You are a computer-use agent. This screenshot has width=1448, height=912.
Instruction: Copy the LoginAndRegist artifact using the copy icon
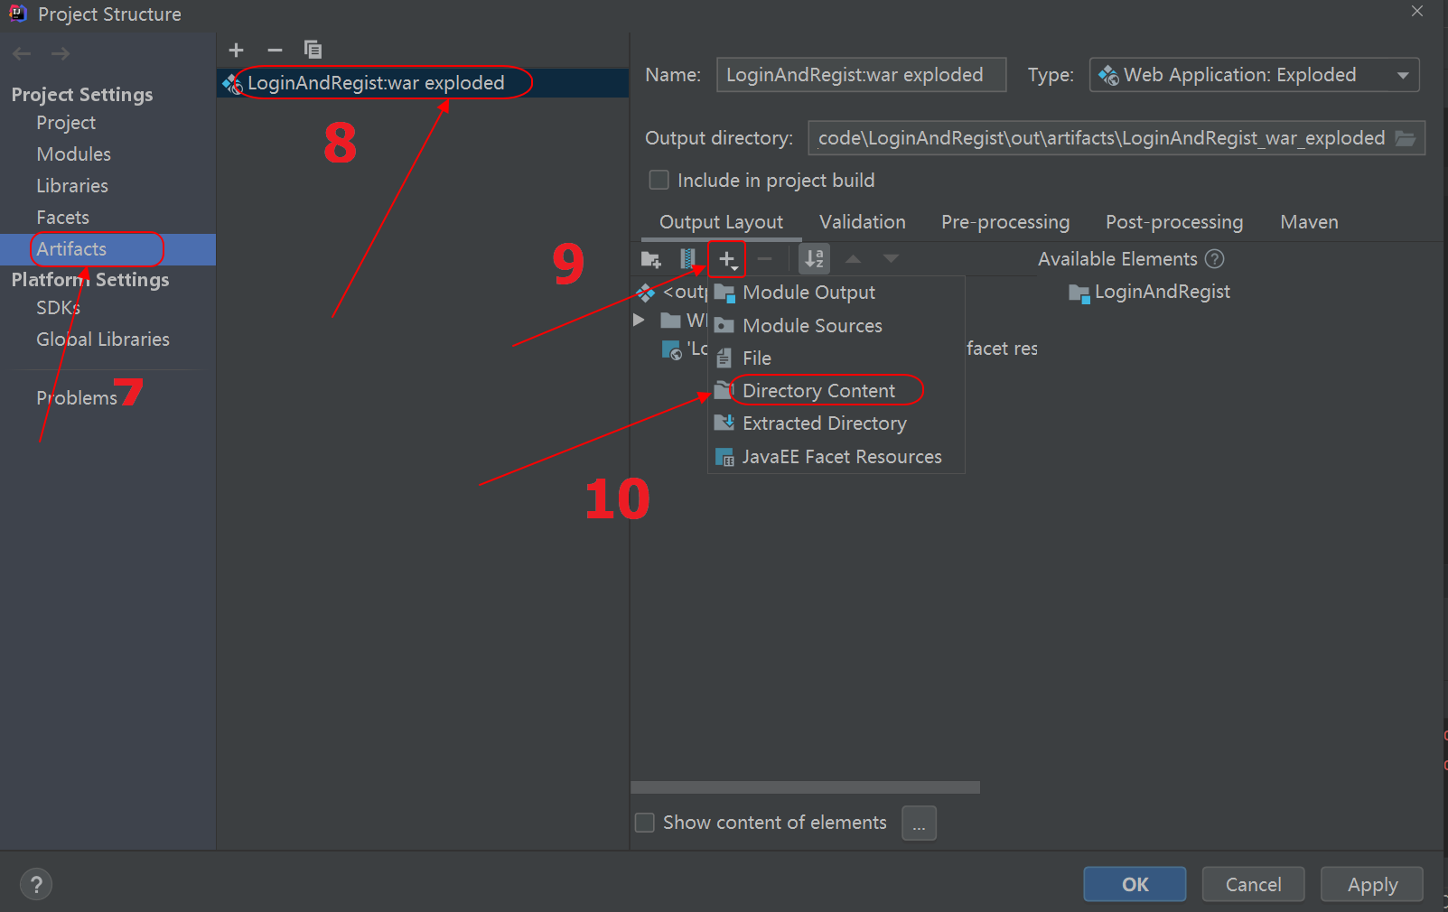(313, 50)
